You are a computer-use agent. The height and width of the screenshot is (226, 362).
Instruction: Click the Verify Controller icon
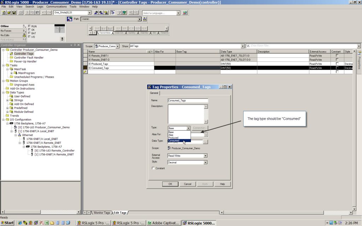(x=124, y=13)
